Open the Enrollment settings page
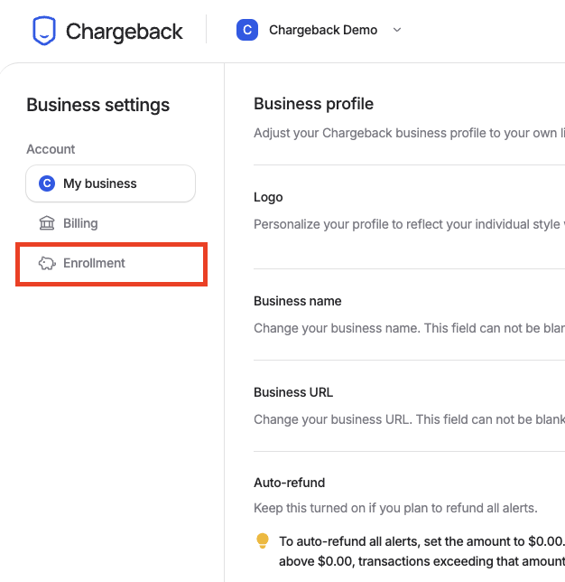 [x=111, y=264]
